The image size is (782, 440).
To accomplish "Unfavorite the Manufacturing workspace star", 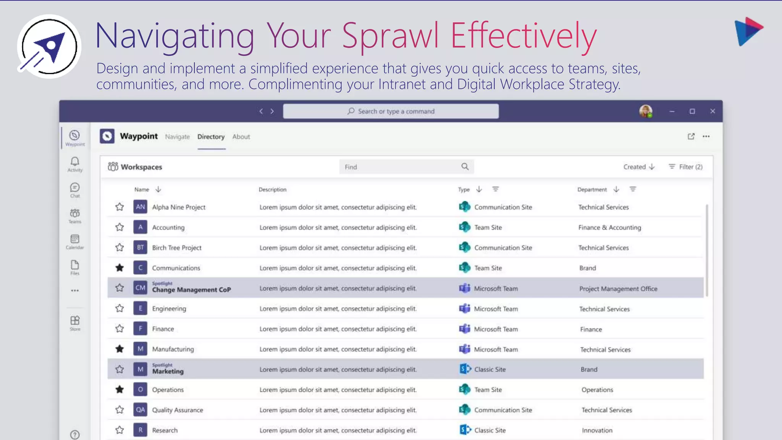I will point(120,349).
